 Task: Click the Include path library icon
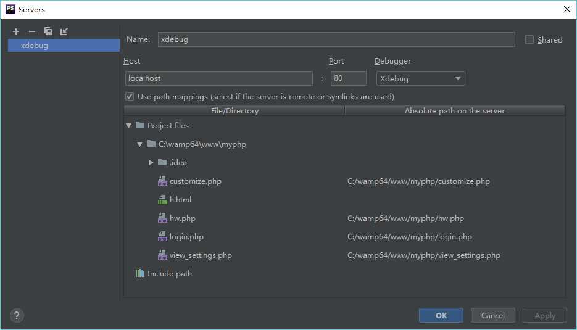click(140, 273)
